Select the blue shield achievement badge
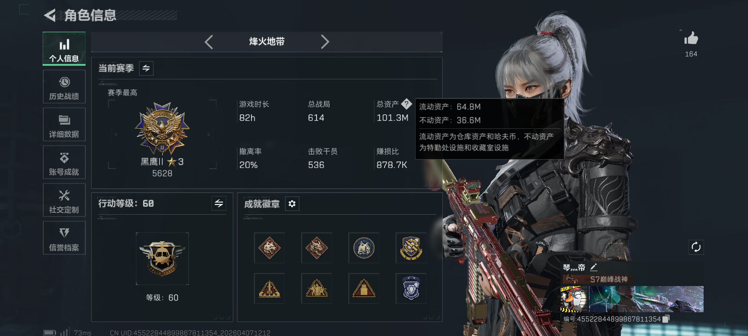The height and width of the screenshot is (336, 748). point(411,288)
